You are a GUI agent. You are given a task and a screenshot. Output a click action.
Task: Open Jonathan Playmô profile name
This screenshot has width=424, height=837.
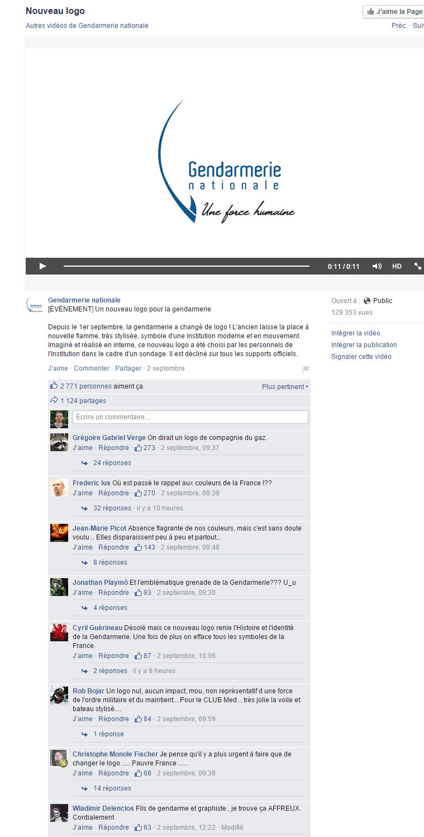click(100, 583)
